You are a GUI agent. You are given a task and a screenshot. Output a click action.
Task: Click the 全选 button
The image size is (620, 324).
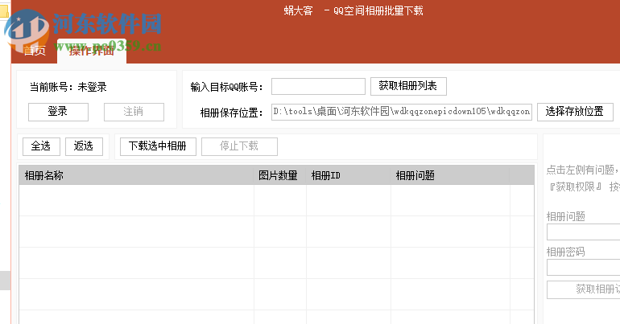point(41,146)
